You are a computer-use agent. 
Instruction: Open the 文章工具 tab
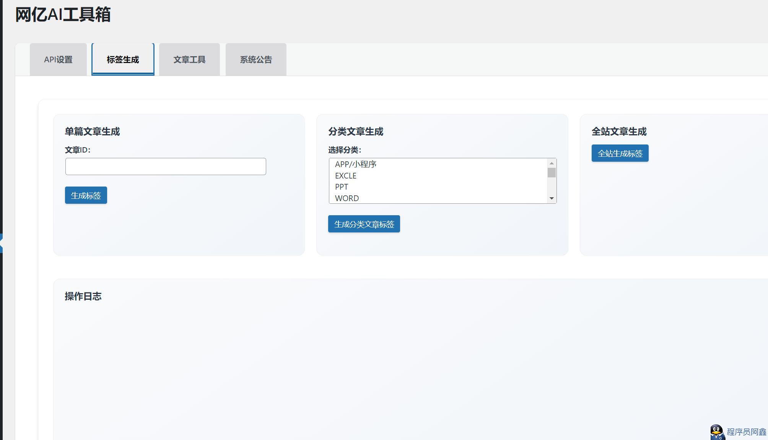(x=189, y=60)
